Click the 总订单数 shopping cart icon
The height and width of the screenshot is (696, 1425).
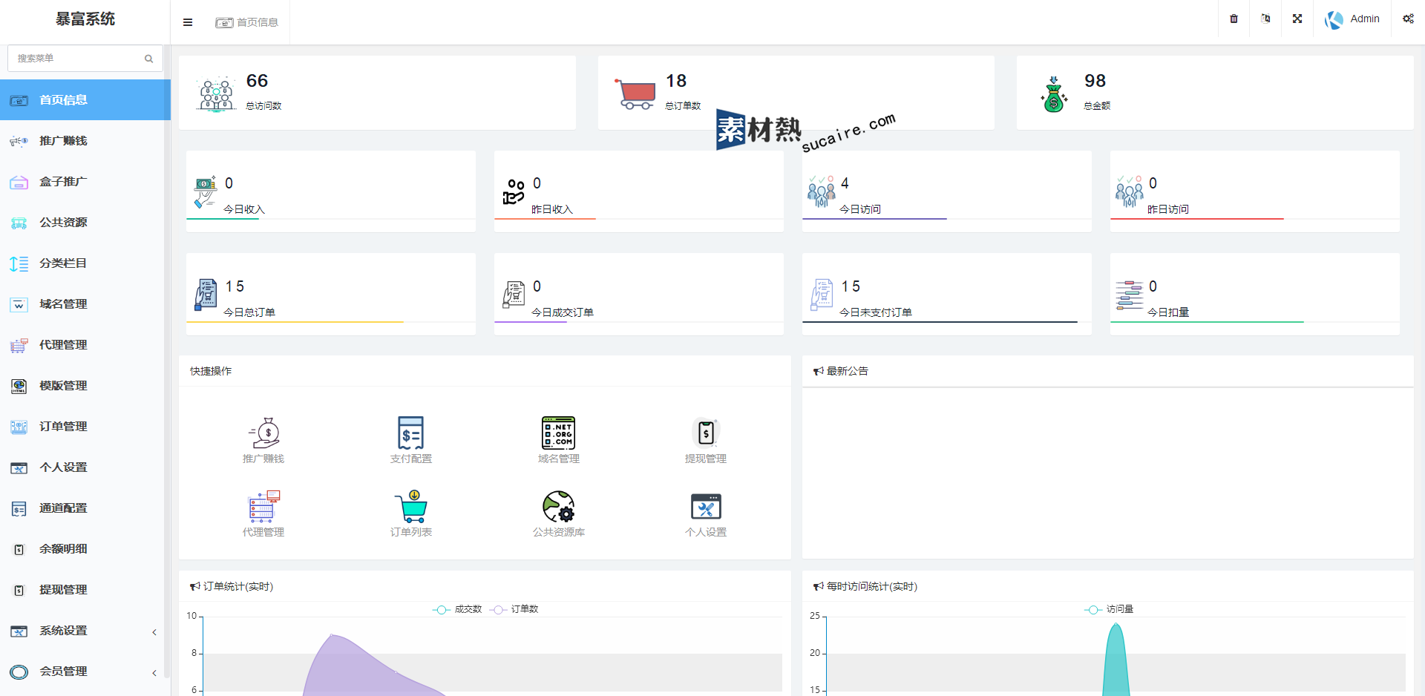coord(635,94)
